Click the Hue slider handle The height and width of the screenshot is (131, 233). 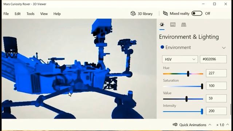(x=188, y=74)
